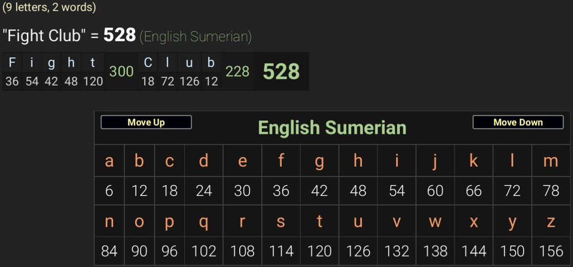Screen dimensions: 573x267
Task: Click letter 'b' in cipher table
Action: click(139, 161)
